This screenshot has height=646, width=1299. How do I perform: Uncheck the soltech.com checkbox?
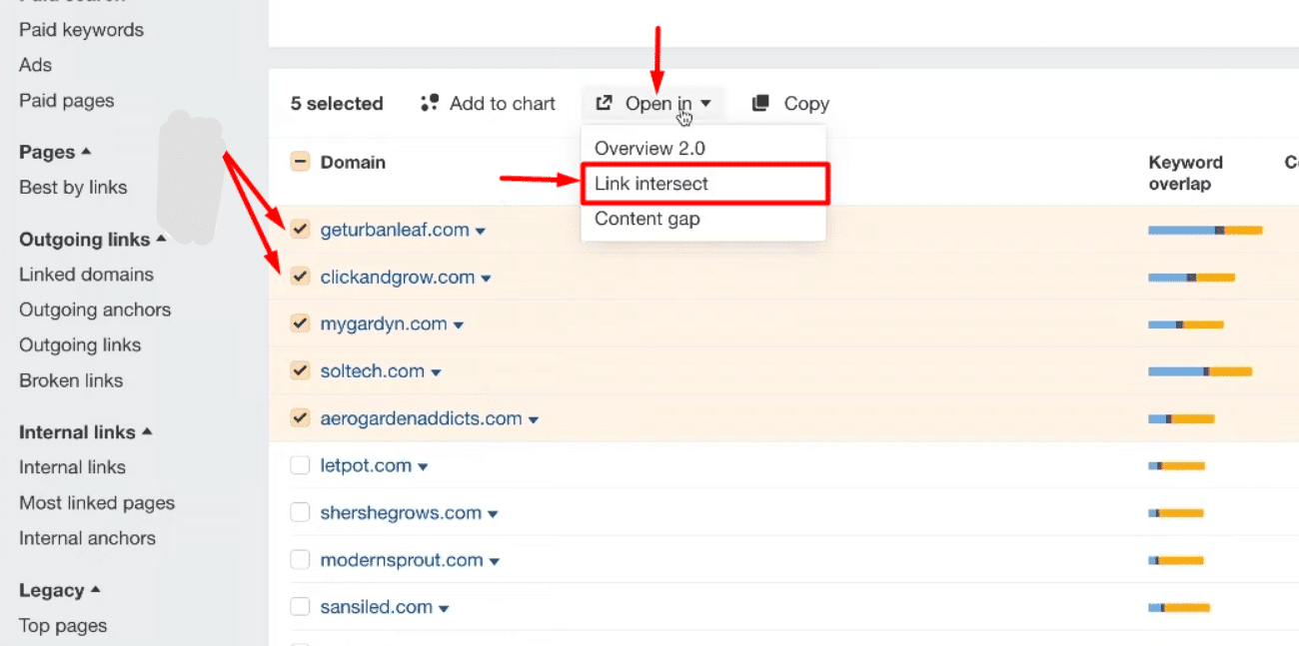pyautogui.click(x=300, y=370)
